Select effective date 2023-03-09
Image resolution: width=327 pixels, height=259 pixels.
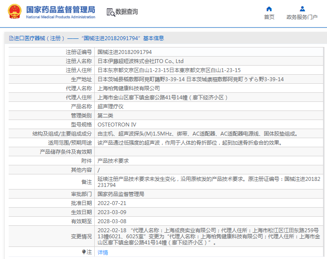[x=112, y=212]
